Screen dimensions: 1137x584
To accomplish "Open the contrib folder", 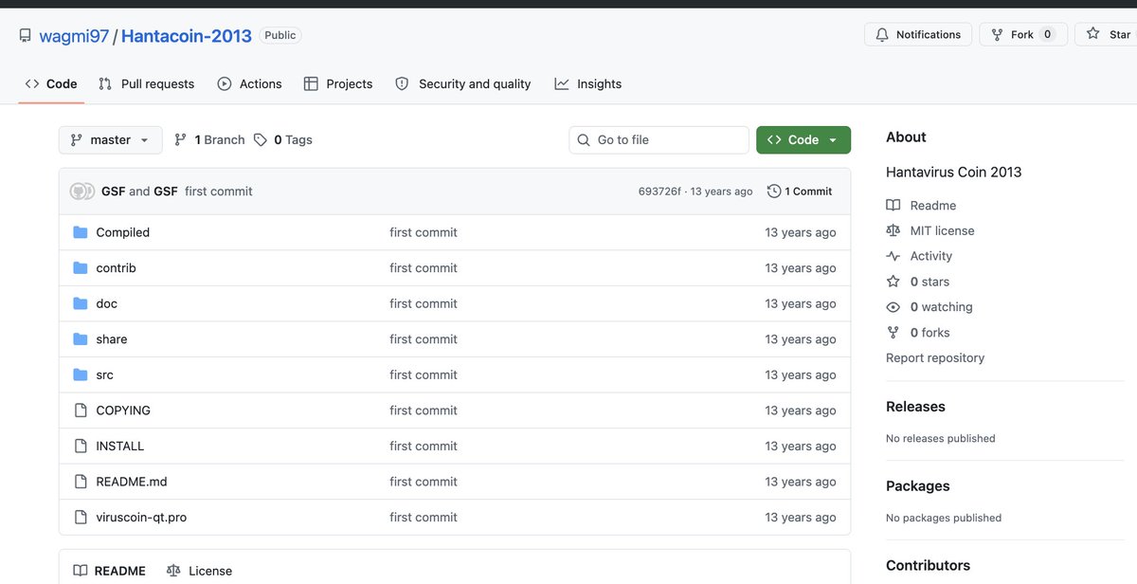I will tap(117, 268).
